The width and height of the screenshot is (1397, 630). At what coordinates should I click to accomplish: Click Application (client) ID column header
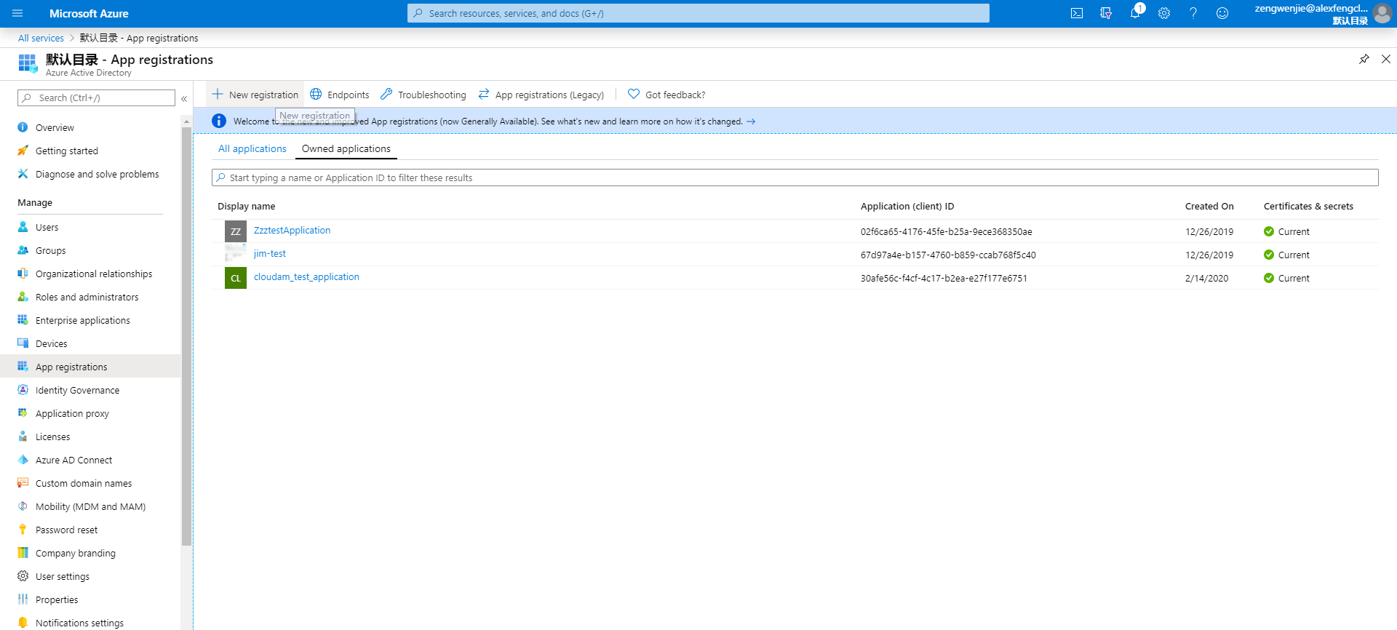(907, 207)
